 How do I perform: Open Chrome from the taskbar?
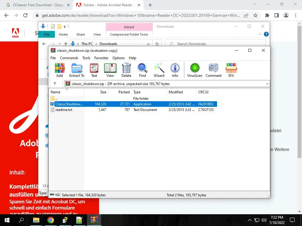coord(51,220)
